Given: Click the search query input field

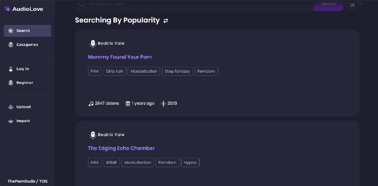Looking at the screenshot, I should pos(194,5).
